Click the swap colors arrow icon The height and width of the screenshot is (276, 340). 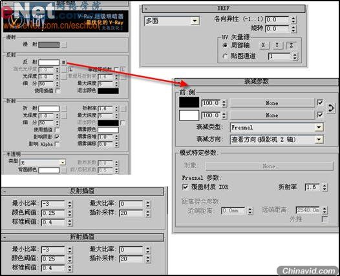pos(331,108)
